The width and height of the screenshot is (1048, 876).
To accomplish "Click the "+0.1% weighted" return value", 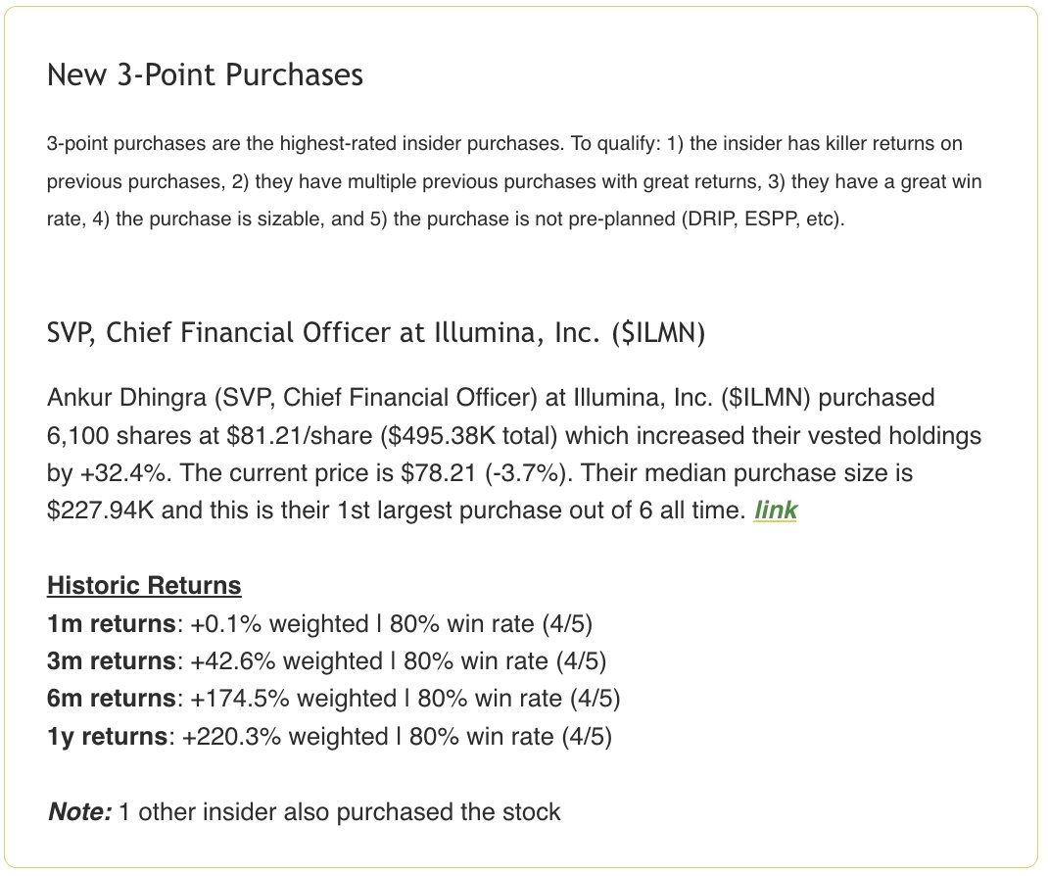I will 279,623.
